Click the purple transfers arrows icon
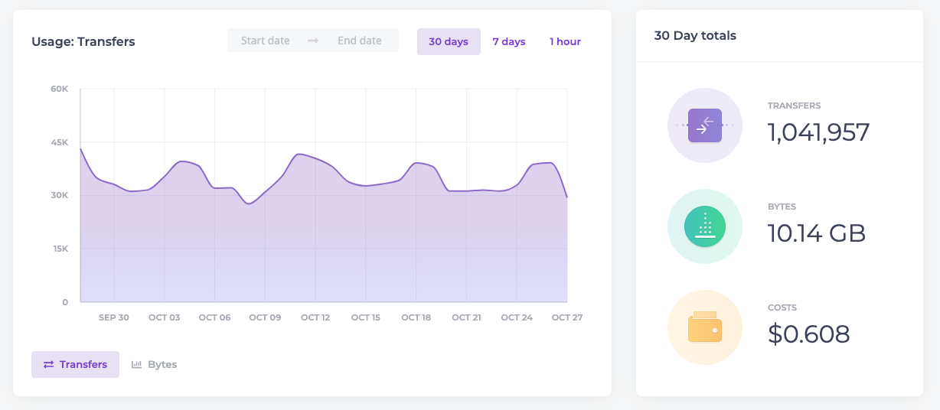 point(705,125)
